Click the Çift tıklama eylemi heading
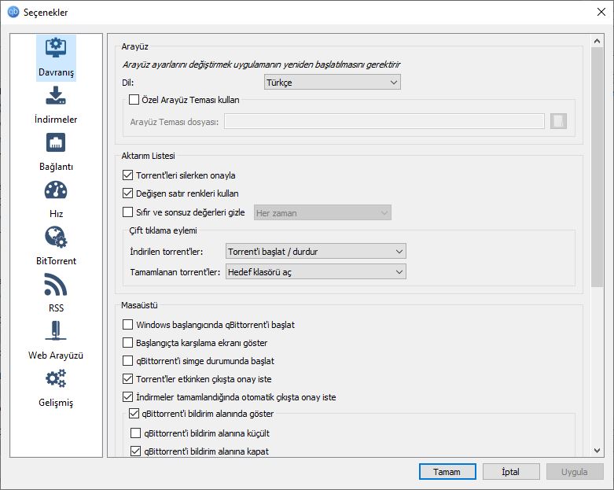Screen dimensions: 614x490 coord(164,230)
